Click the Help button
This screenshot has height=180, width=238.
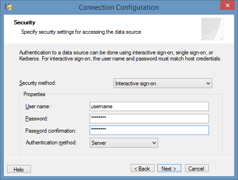coord(19,169)
